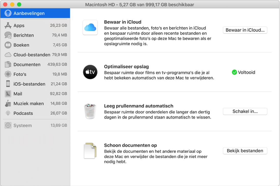Open Cloud-bestanden category label
This screenshot has width=280, height=186.
(x=32, y=55)
